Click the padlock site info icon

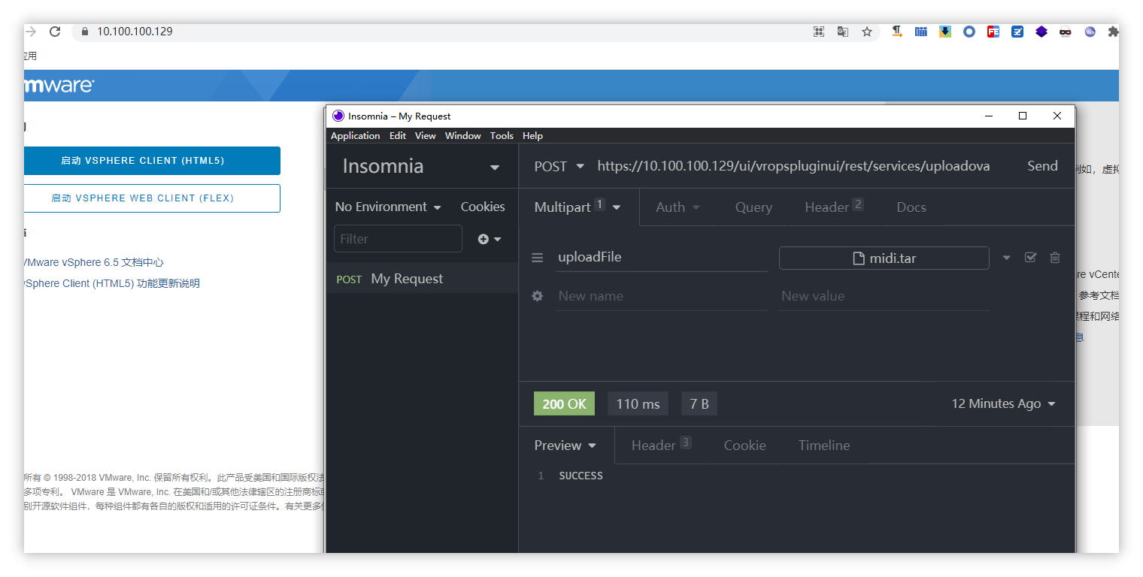pyautogui.click(x=84, y=32)
